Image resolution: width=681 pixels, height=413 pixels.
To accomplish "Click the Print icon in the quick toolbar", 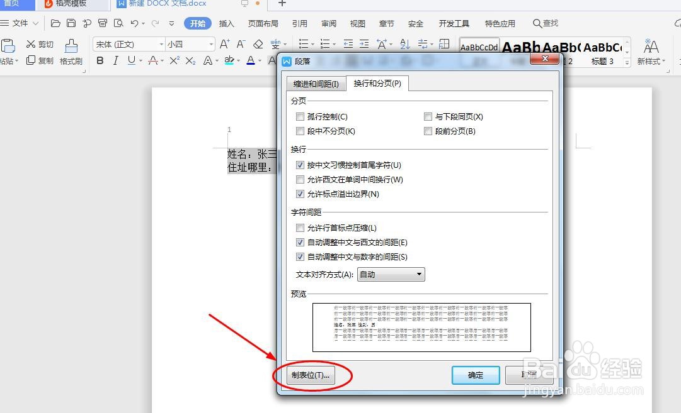I will (x=103, y=23).
